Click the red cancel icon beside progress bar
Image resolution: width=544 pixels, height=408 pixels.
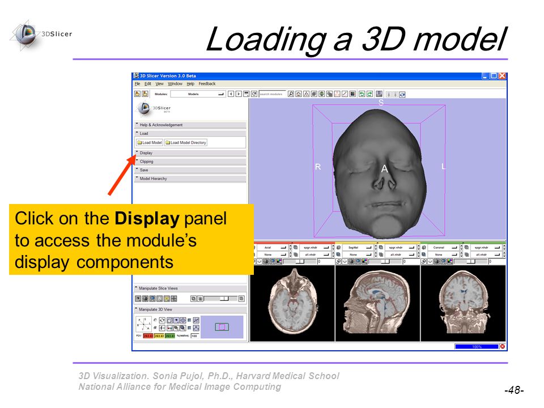pos(502,347)
